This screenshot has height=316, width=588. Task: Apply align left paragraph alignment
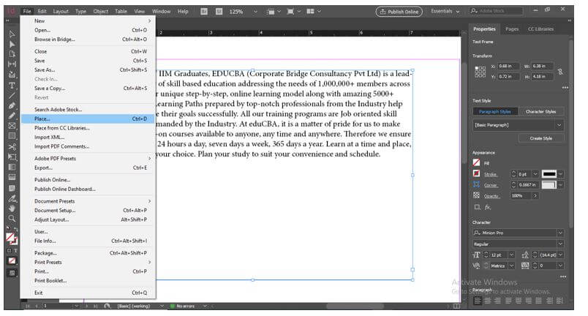(478, 301)
